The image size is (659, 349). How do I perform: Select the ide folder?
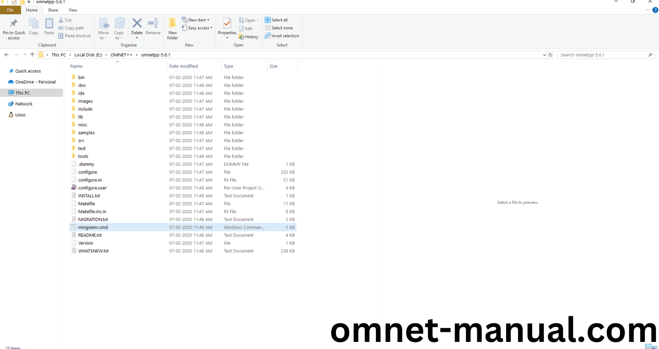click(81, 93)
